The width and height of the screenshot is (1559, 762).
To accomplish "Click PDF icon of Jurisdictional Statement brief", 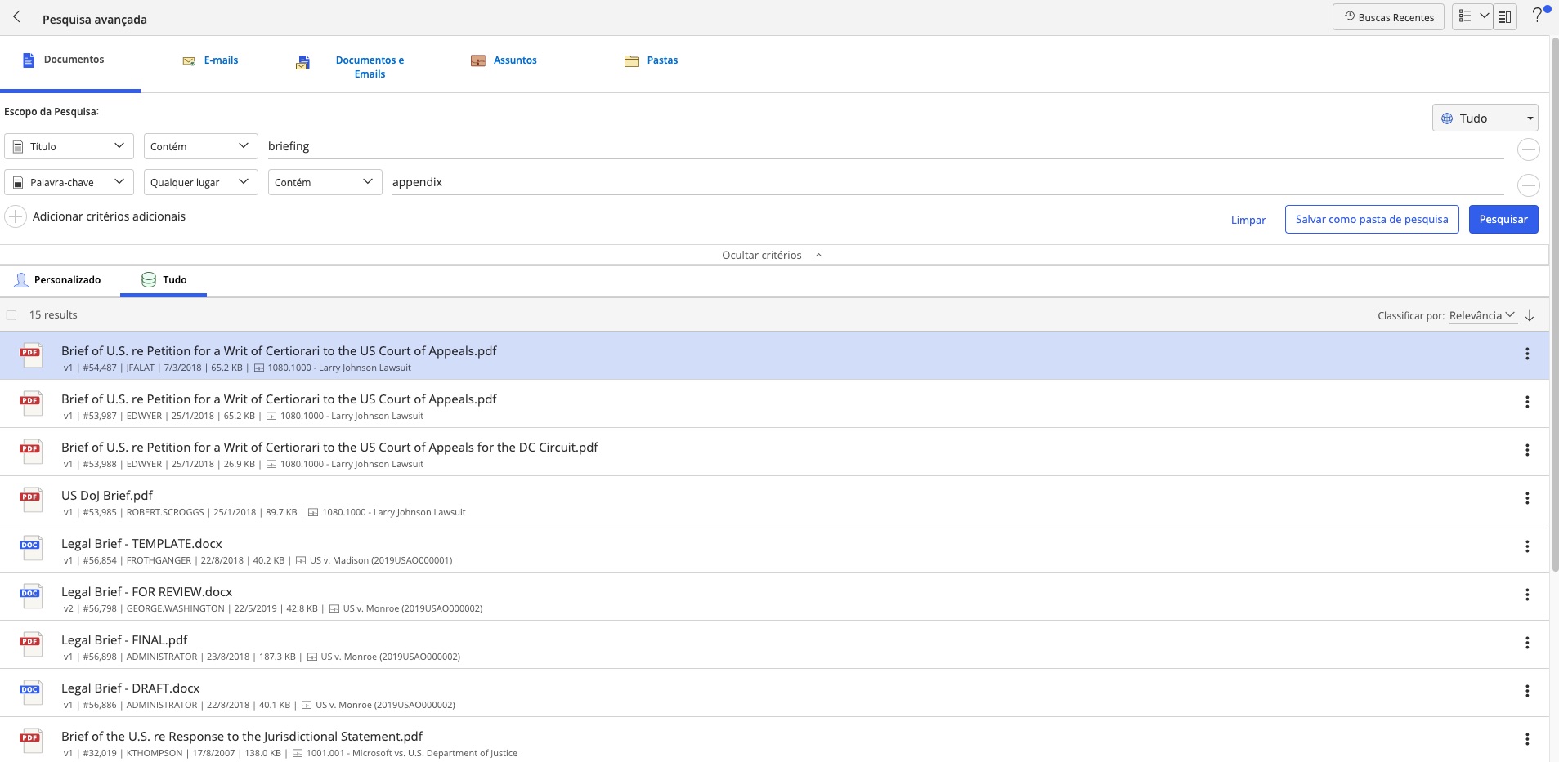I will click(x=31, y=740).
